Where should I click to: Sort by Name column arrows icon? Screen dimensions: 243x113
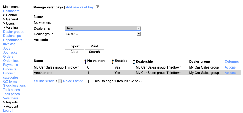click(85, 61)
